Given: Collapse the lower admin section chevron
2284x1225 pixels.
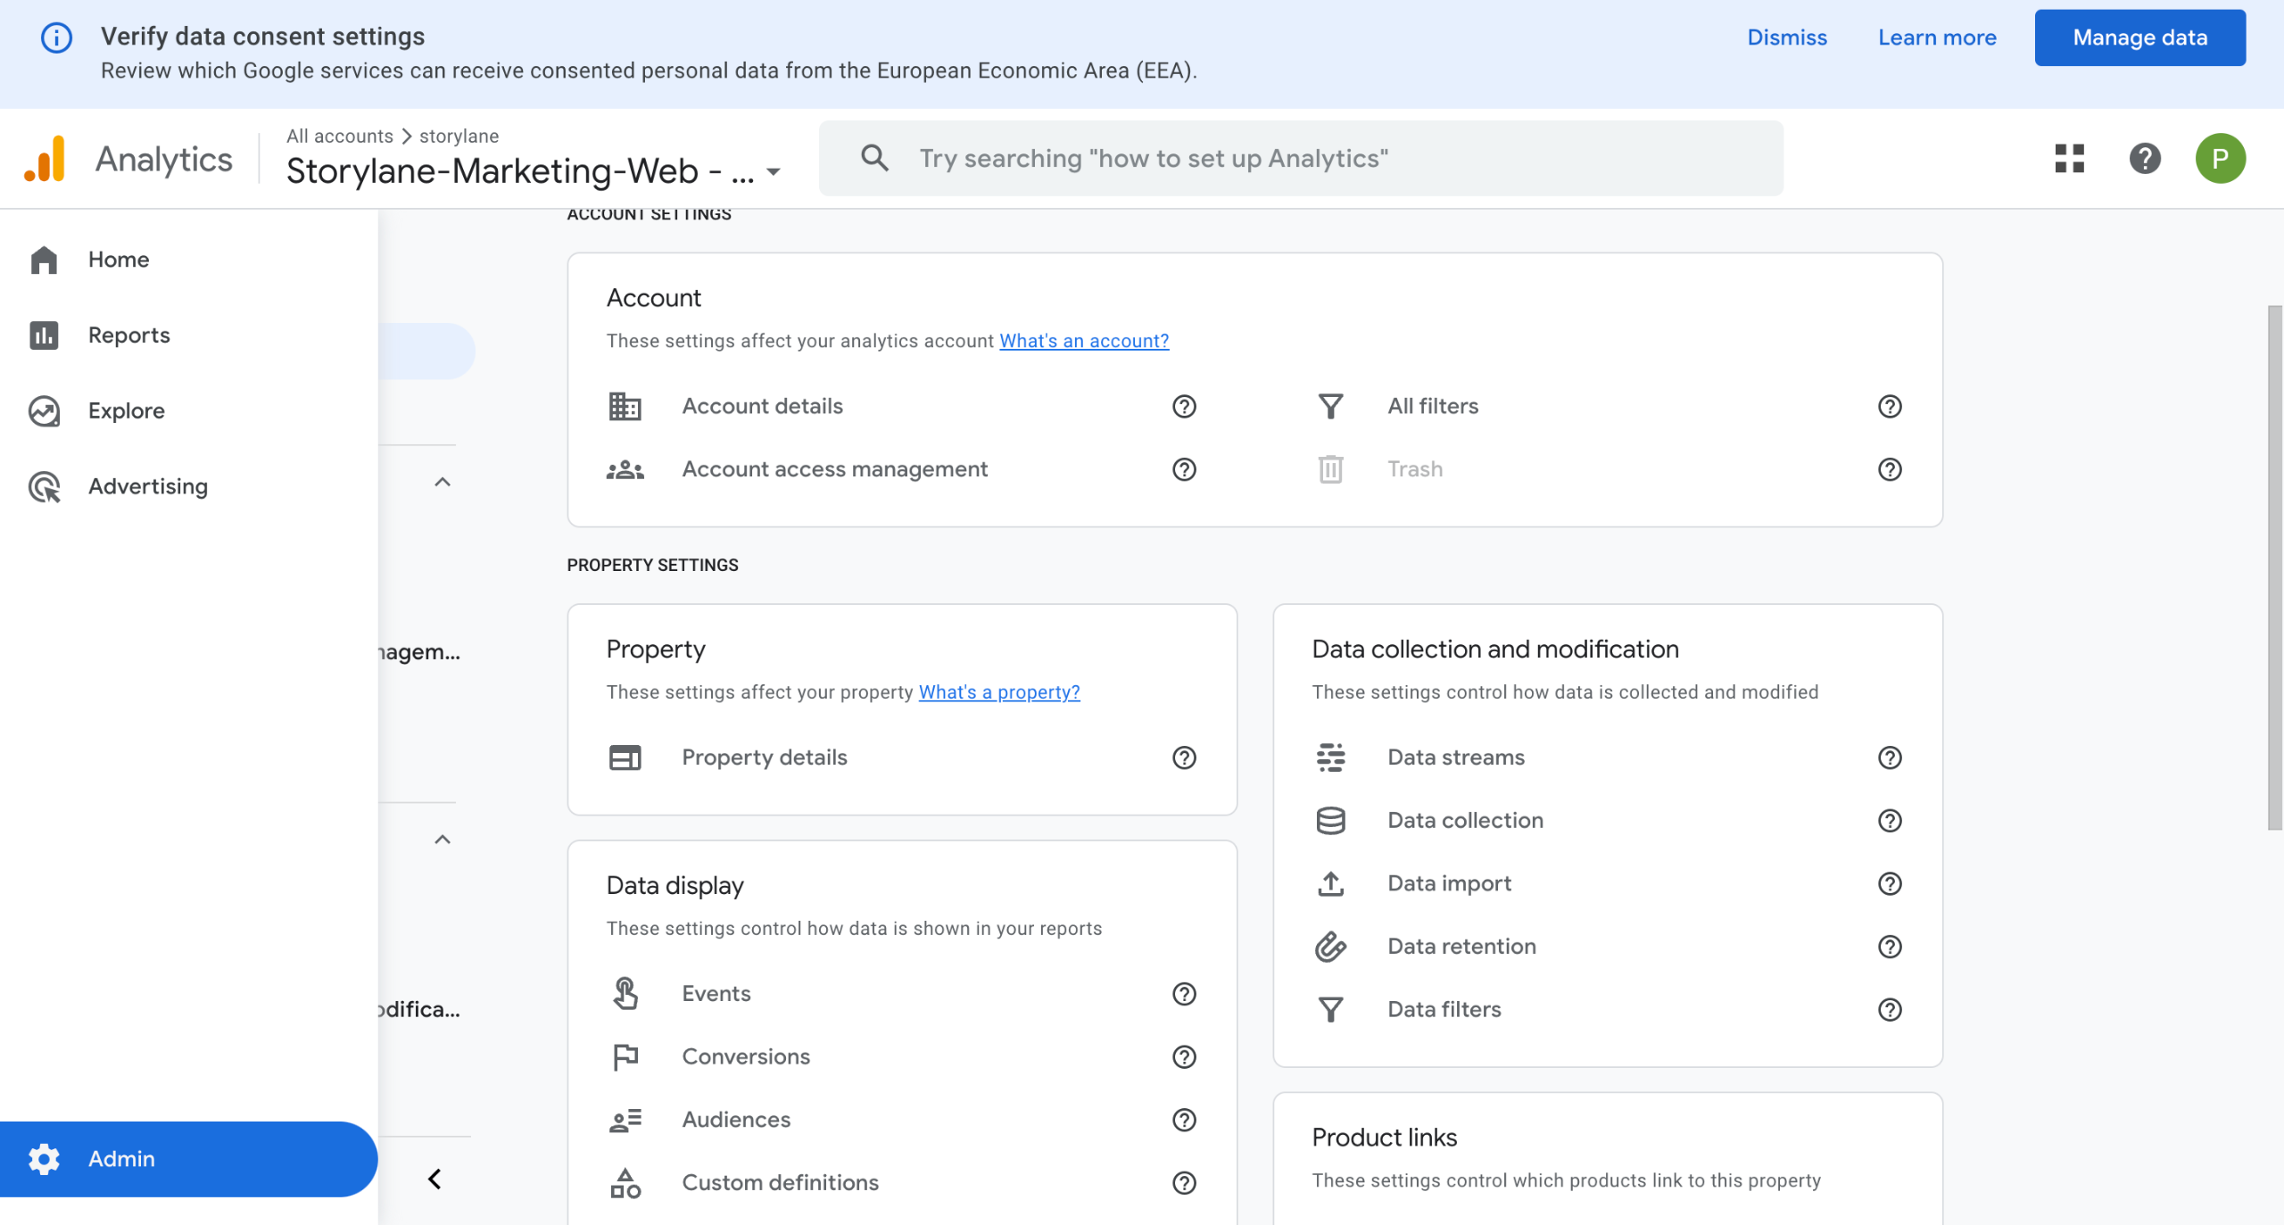Looking at the screenshot, I should click(x=443, y=840).
